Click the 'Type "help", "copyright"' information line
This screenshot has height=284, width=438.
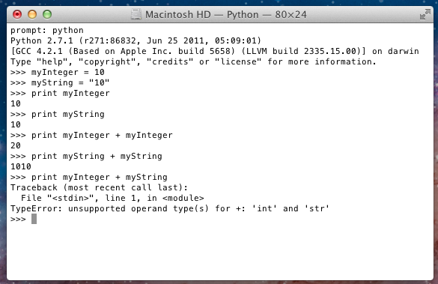[x=194, y=61]
